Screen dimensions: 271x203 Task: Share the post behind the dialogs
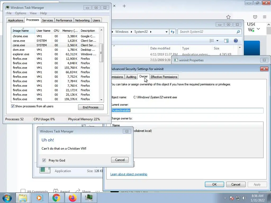coord(83,191)
